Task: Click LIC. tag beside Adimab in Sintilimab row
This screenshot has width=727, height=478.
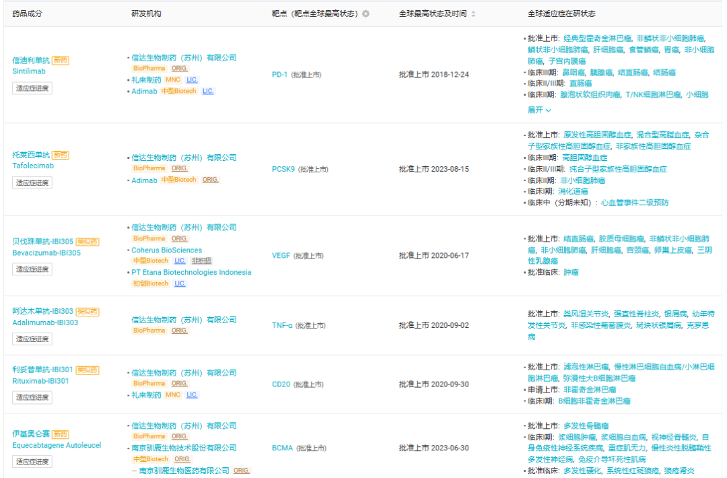Action: tap(208, 92)
